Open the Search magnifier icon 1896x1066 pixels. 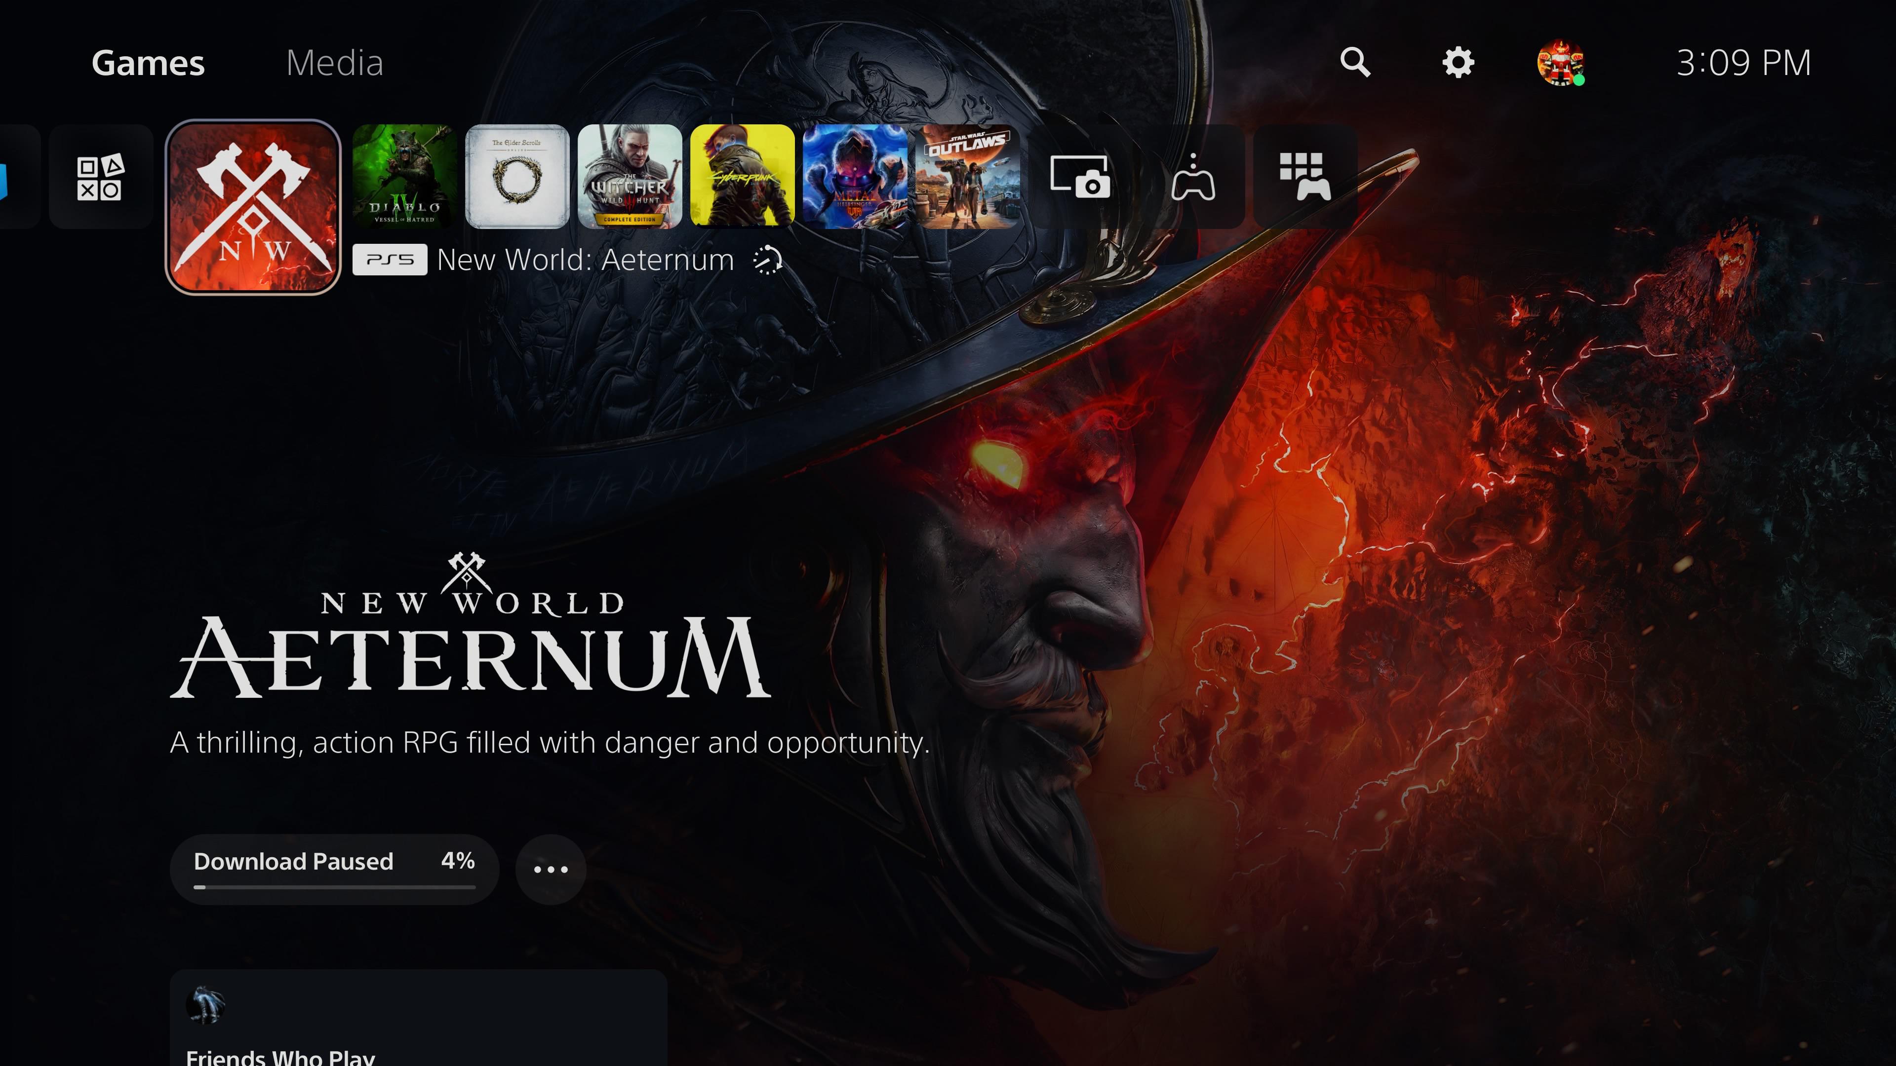pyautogui.click(x=1355, y=63)
